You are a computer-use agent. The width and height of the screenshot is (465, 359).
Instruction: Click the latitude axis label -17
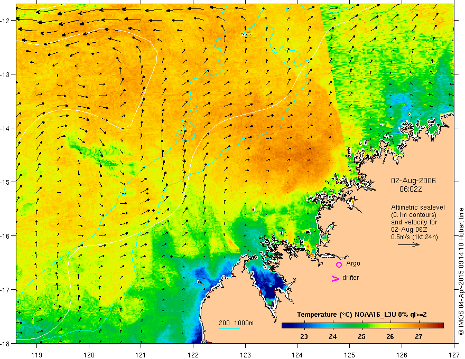6,290
